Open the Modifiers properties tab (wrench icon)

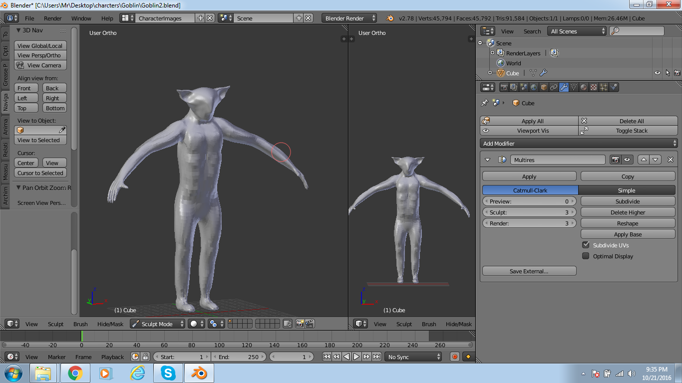(x=564, y=87)
